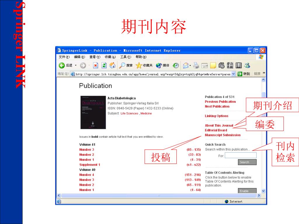Open Volume 41 Number 2 issue
The image size is (299, 224).
86,155
